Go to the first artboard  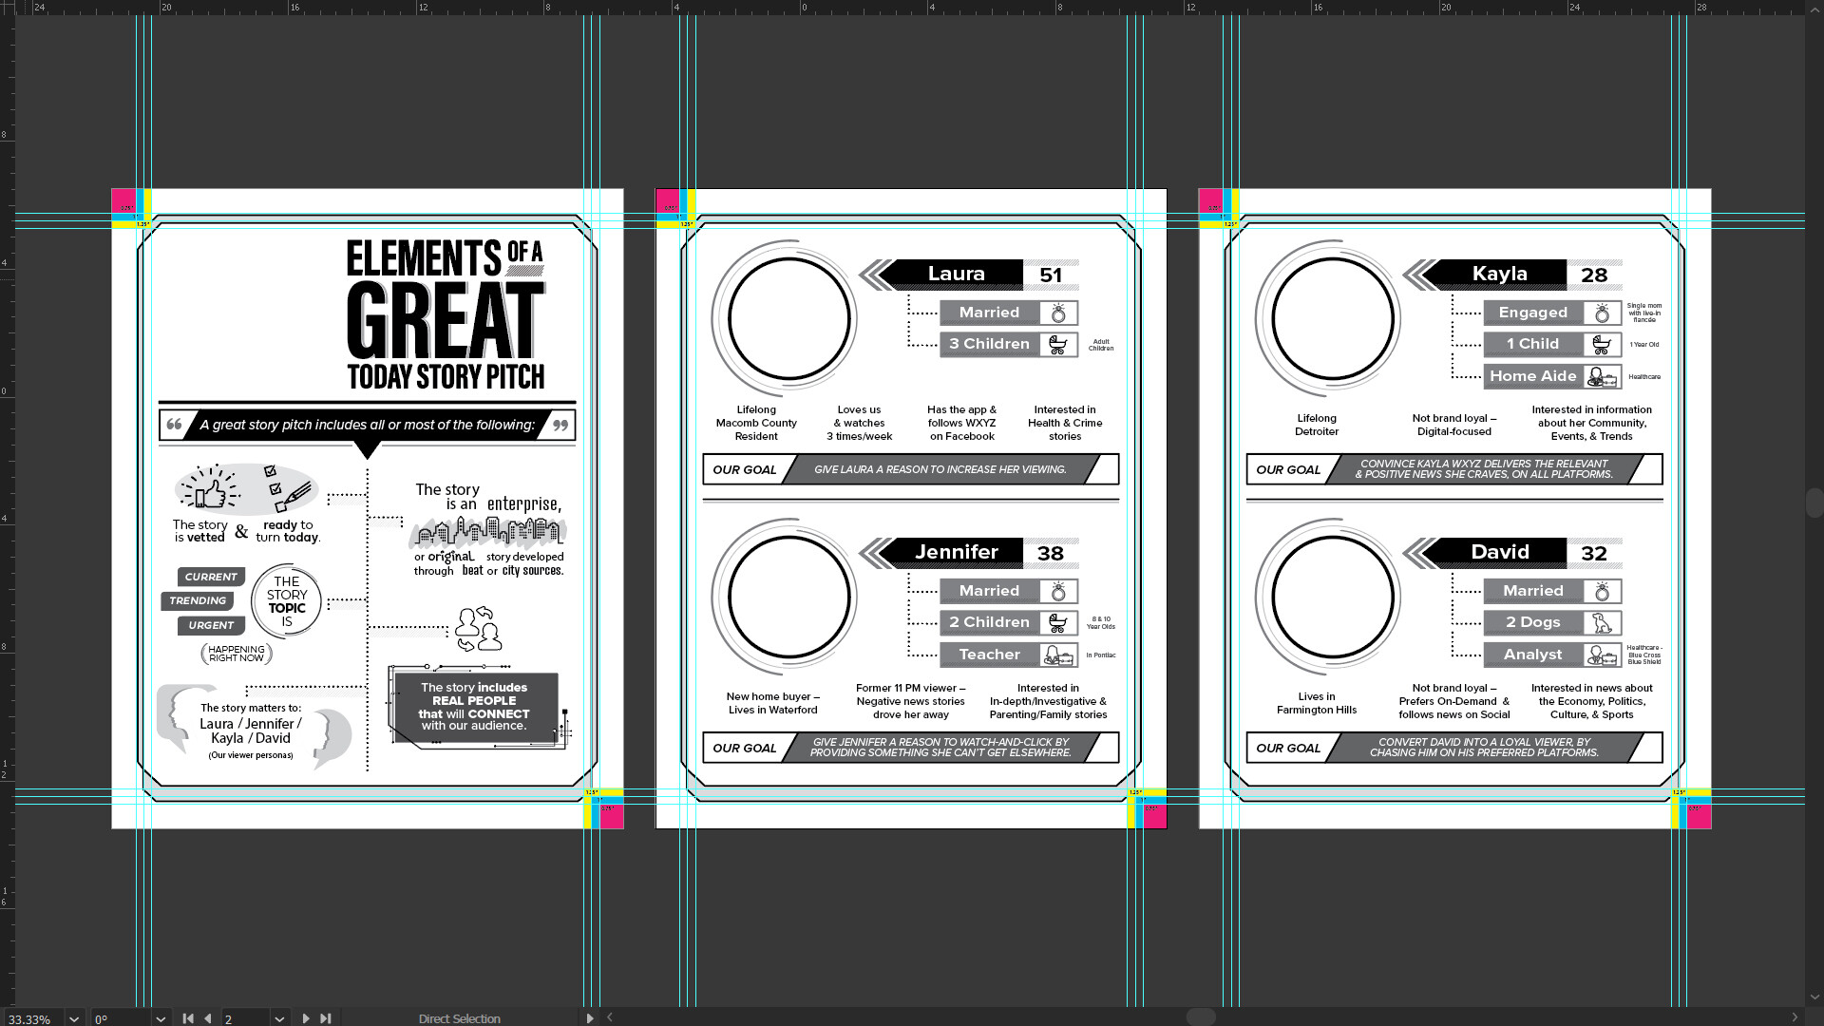click(x=188, y=1018)
